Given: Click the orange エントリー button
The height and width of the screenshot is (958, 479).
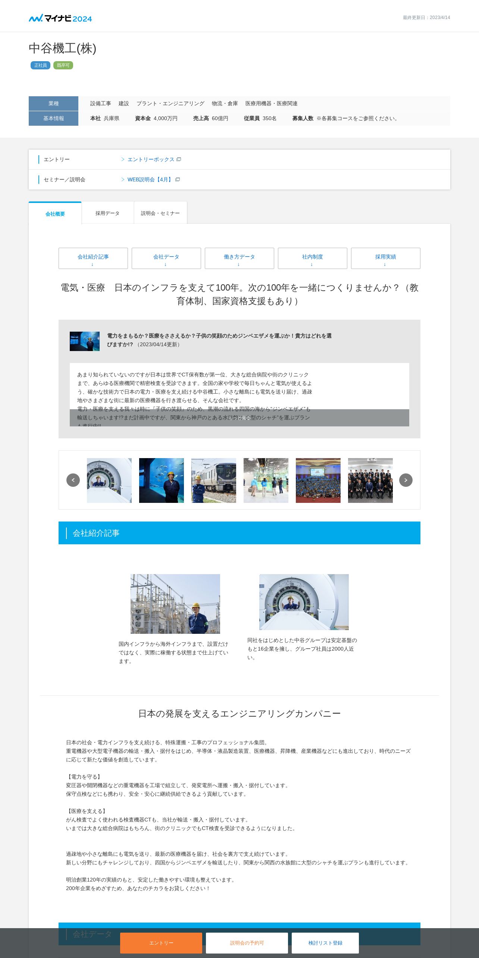Looking at the screenshot, I should [x=161, y=943].
